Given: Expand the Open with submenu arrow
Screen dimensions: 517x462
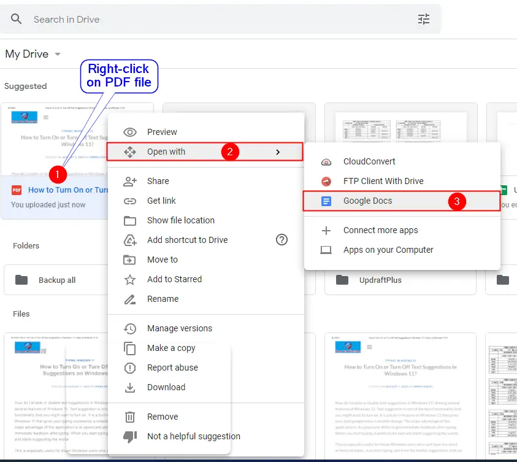Looking at the screenshot, I should click(278, 152).
